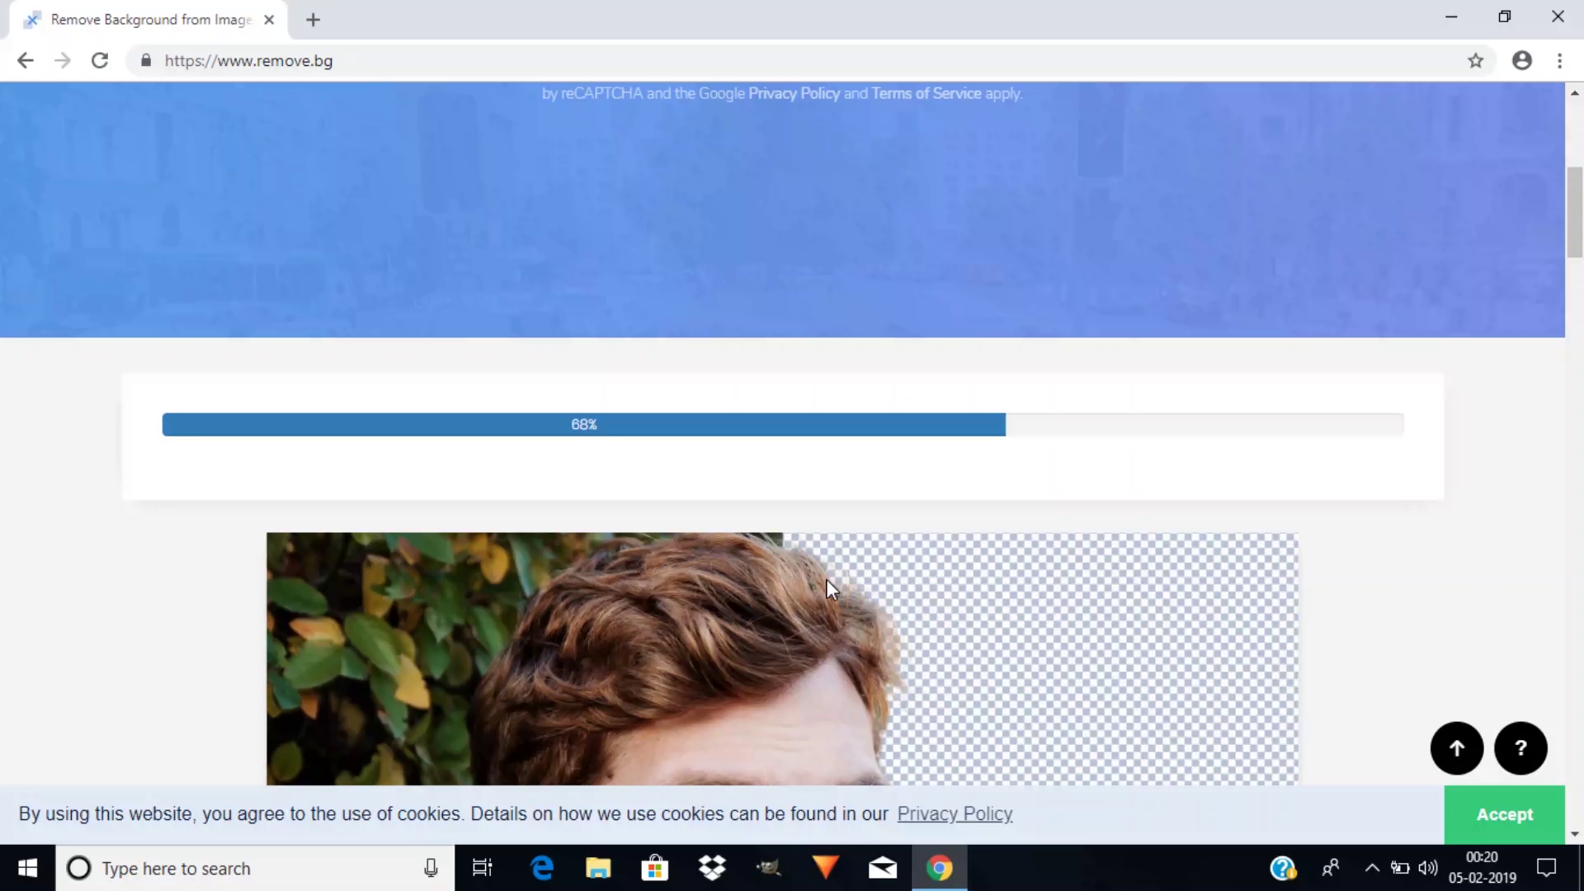Click the Type here to search box
Screen dimensions: 1584x891
click(255, 868)
